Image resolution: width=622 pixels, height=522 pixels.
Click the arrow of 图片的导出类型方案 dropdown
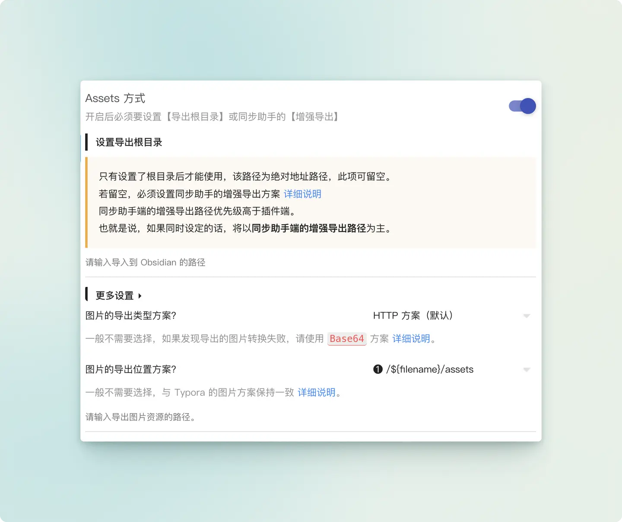click(x=527, y=316)
